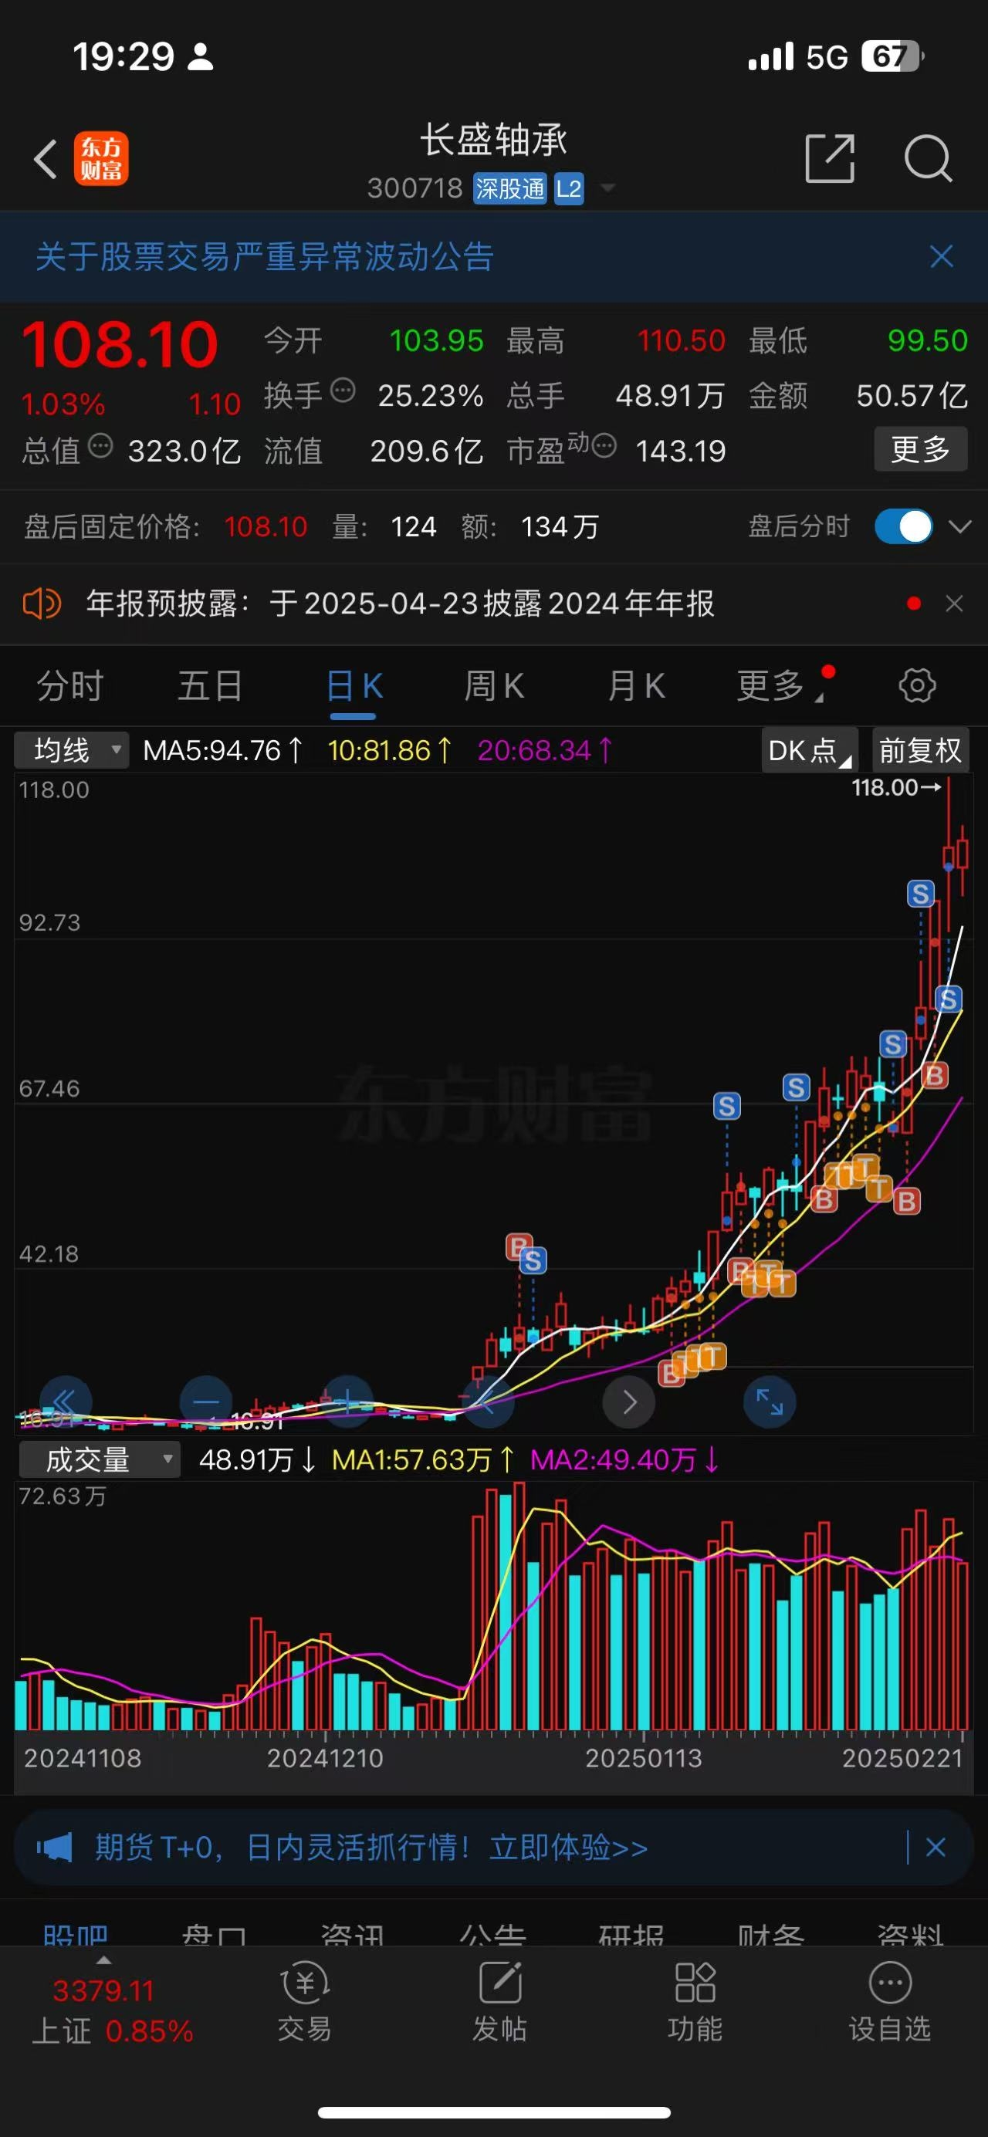This screenshot has width=988, height=2137.
Task: Open the 前复权 adjustment selector
Action: (x=920, y=750)
